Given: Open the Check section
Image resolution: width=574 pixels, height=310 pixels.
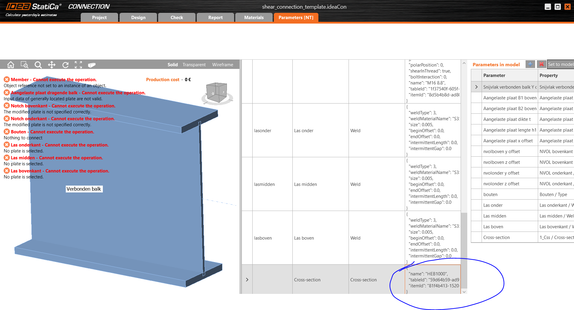Looking at the screenshot, I should point(176,17).
